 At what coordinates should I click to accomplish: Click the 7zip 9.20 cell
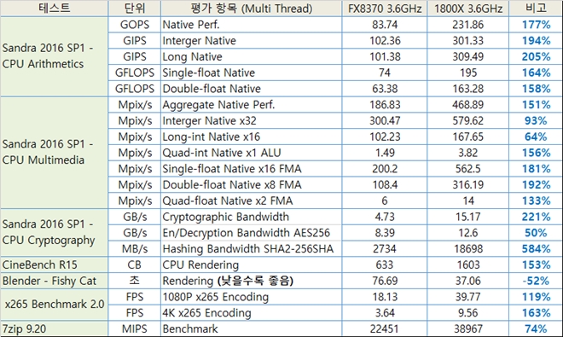pyautogui.click(x=55, y=328)
